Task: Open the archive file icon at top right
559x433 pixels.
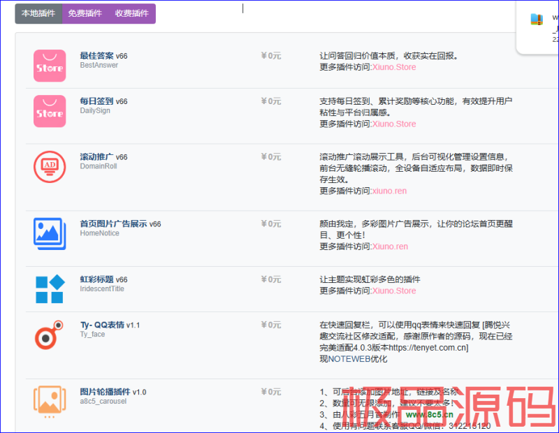Action: point(537,19)
